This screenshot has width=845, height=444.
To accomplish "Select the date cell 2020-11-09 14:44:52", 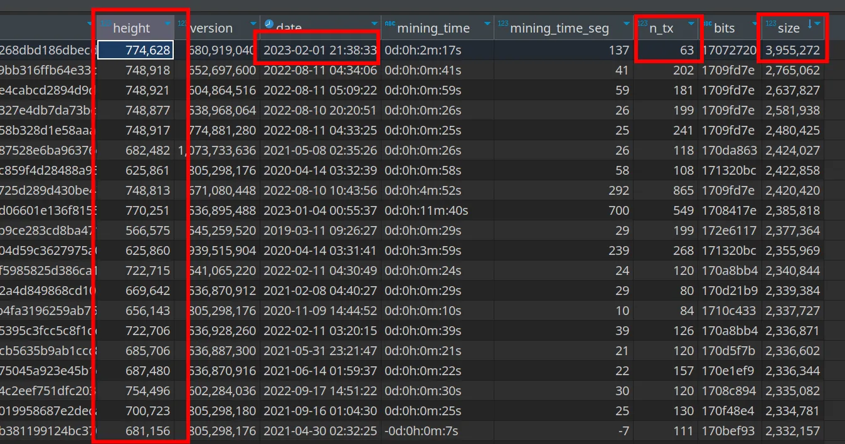I will tap(320, 311).
